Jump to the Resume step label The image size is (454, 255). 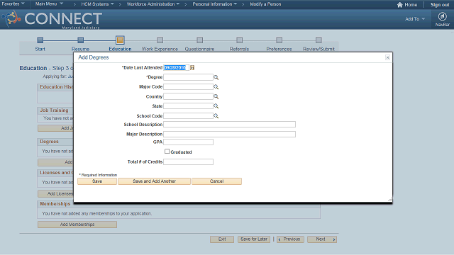pyautogui.click(x=80, y=49)
